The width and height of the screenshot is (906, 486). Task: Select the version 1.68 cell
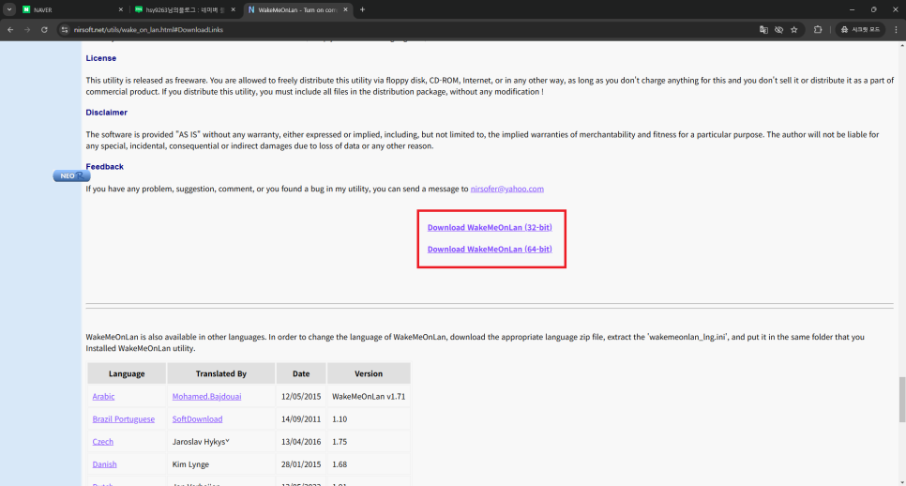point(369,464)
